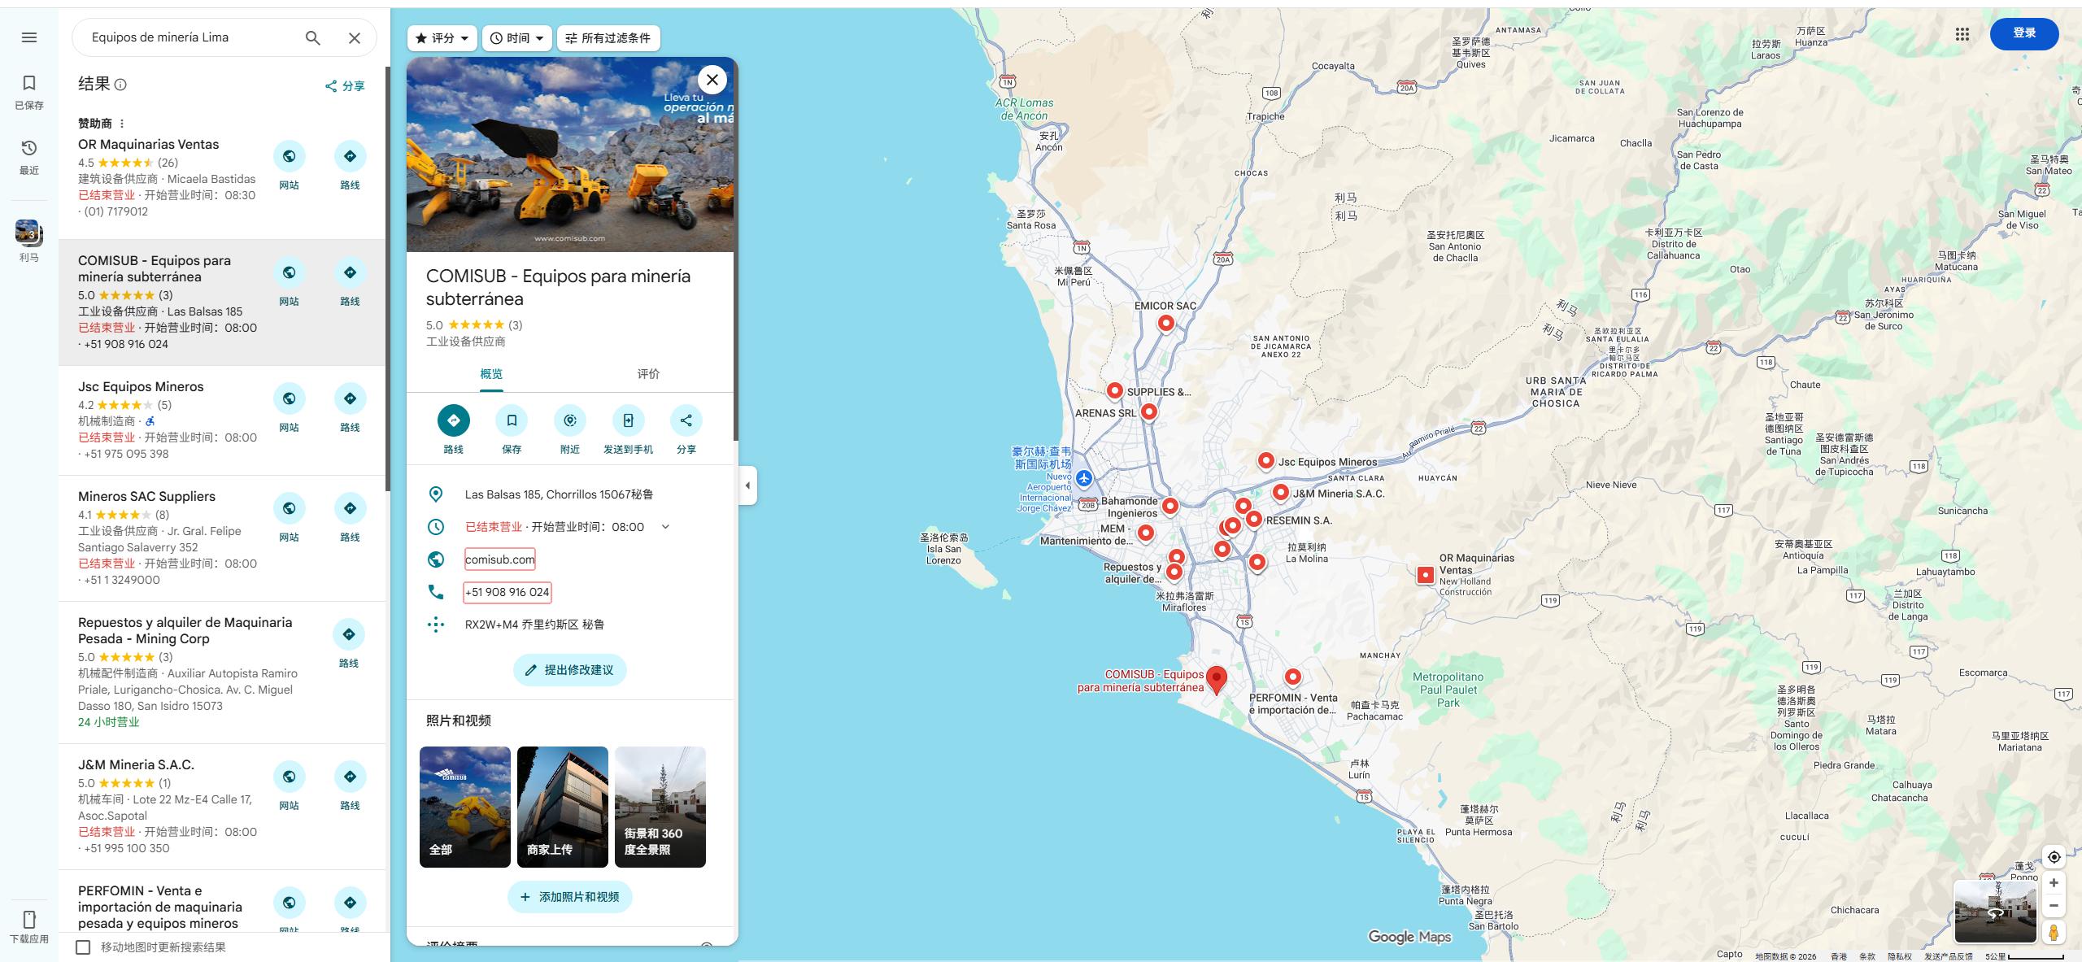Select the Overview tab
The width and height of the screenshot is (2082, 962).
[x=491, y=374]
